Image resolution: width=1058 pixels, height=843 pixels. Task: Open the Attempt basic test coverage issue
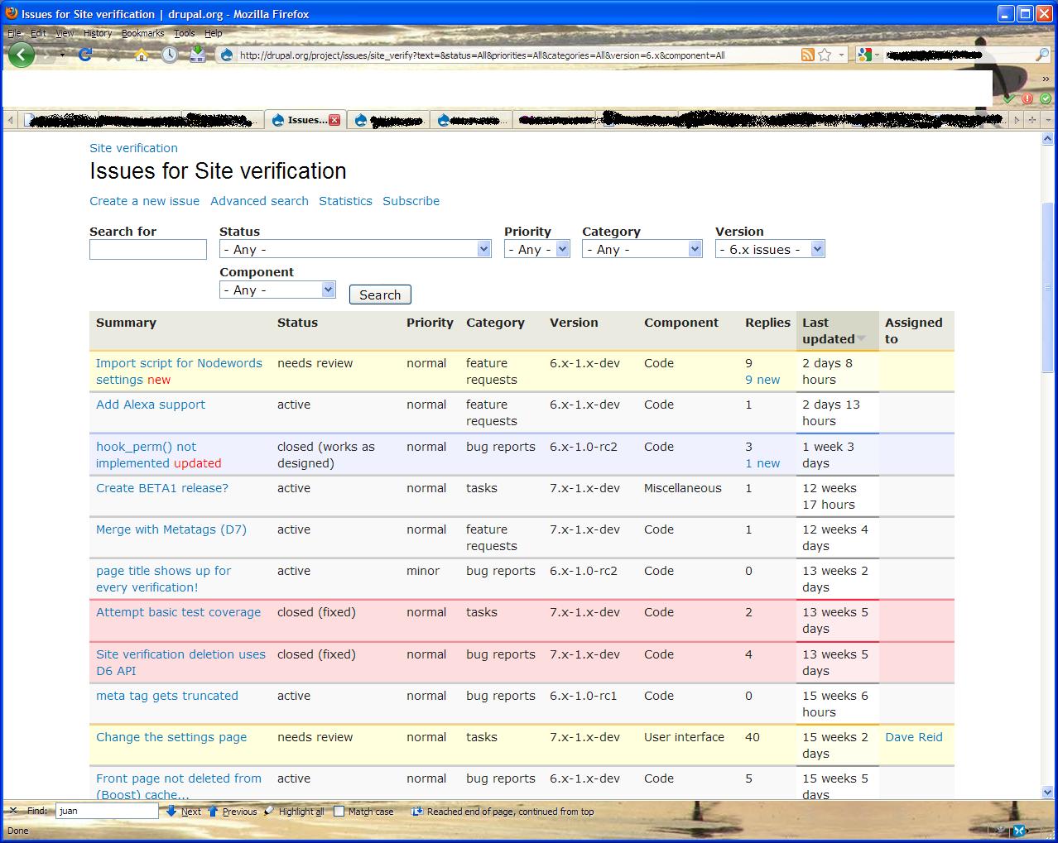[178, 612]
